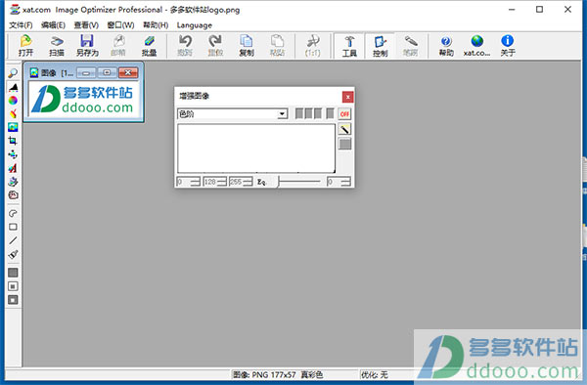Click the Eq button in enhance dialog
The image size is (587, 385).
[261, 182]
